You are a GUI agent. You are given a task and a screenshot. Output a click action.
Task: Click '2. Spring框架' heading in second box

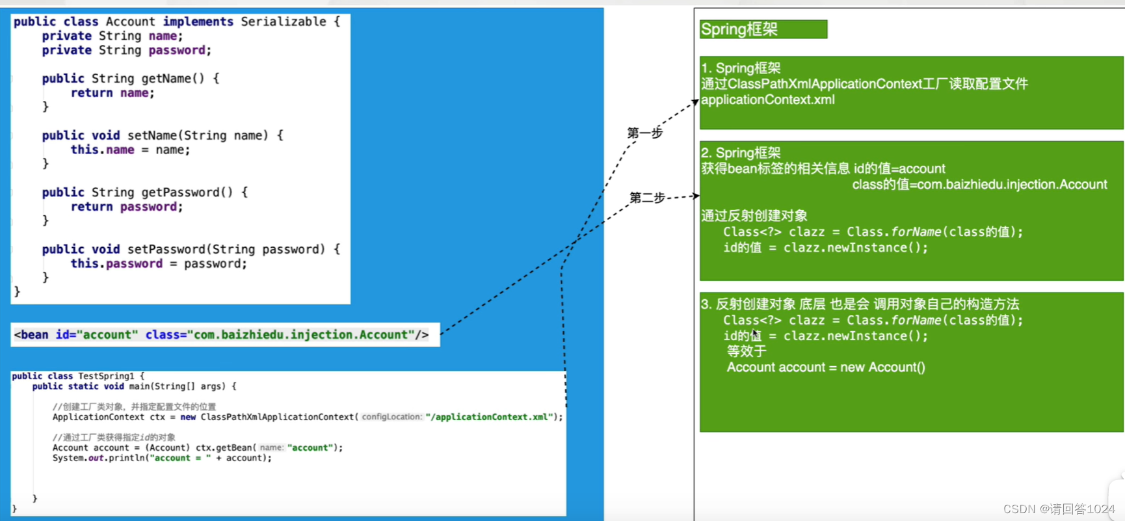point(741,153)
